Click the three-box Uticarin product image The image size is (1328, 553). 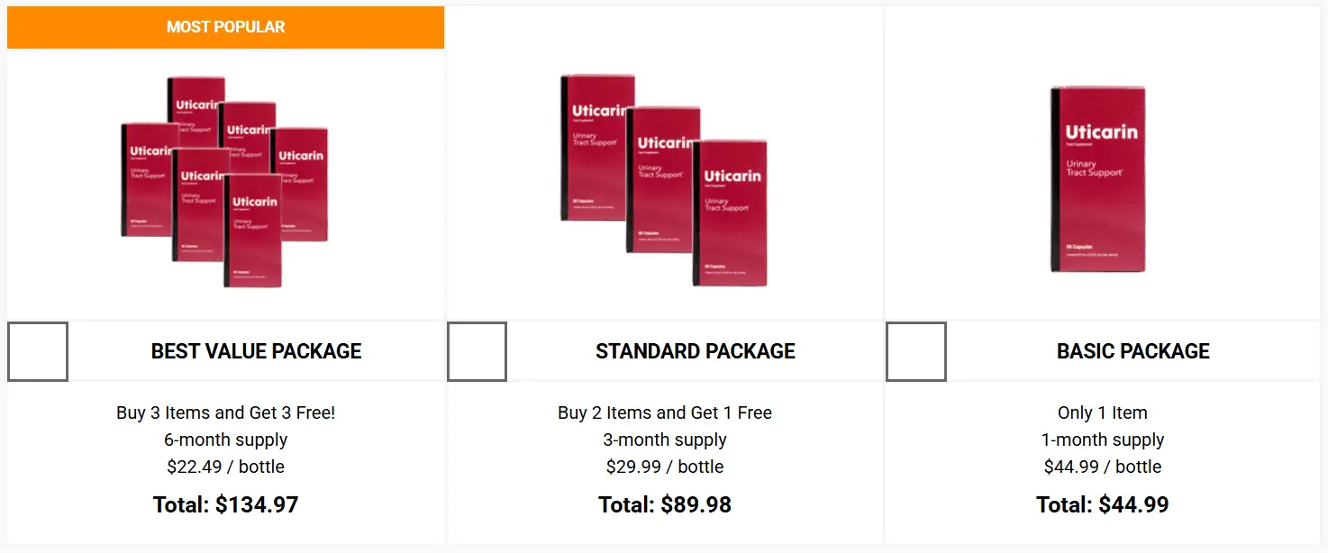(x=665, y=180)
